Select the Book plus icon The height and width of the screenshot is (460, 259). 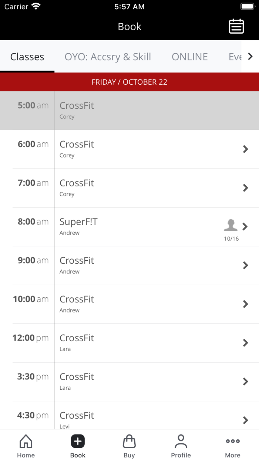tap(77, 441)
